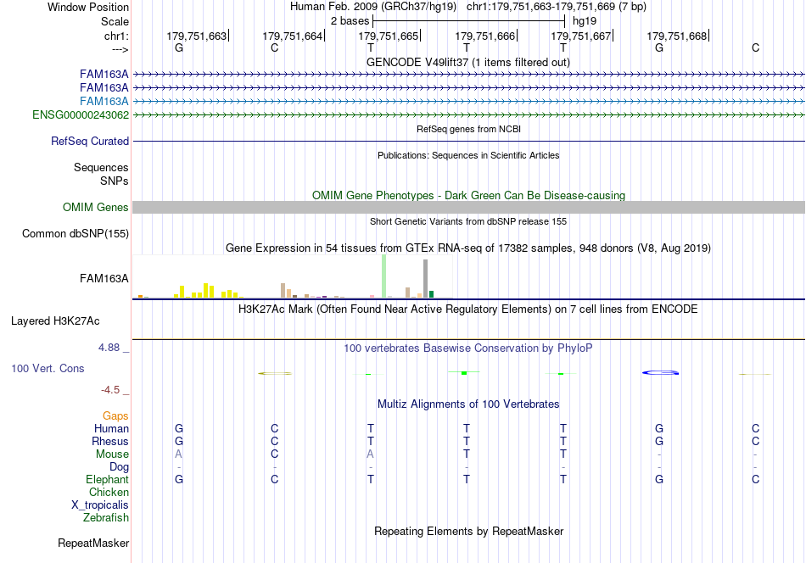Select the first dark blue FAM163A transcript label
The width and height of the screenshot is (806, 563).
coord(104,75)
